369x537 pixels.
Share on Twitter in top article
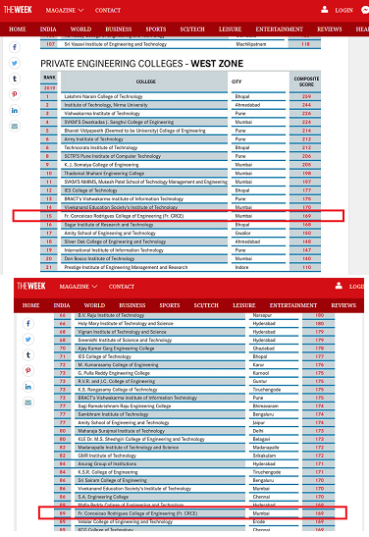click(x=15, y=63)
